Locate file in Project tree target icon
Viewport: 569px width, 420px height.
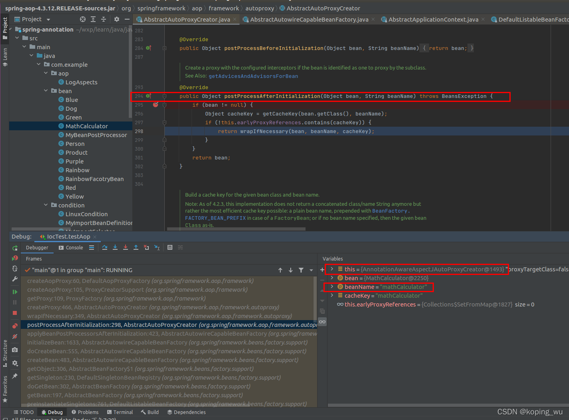pos(83,19)
